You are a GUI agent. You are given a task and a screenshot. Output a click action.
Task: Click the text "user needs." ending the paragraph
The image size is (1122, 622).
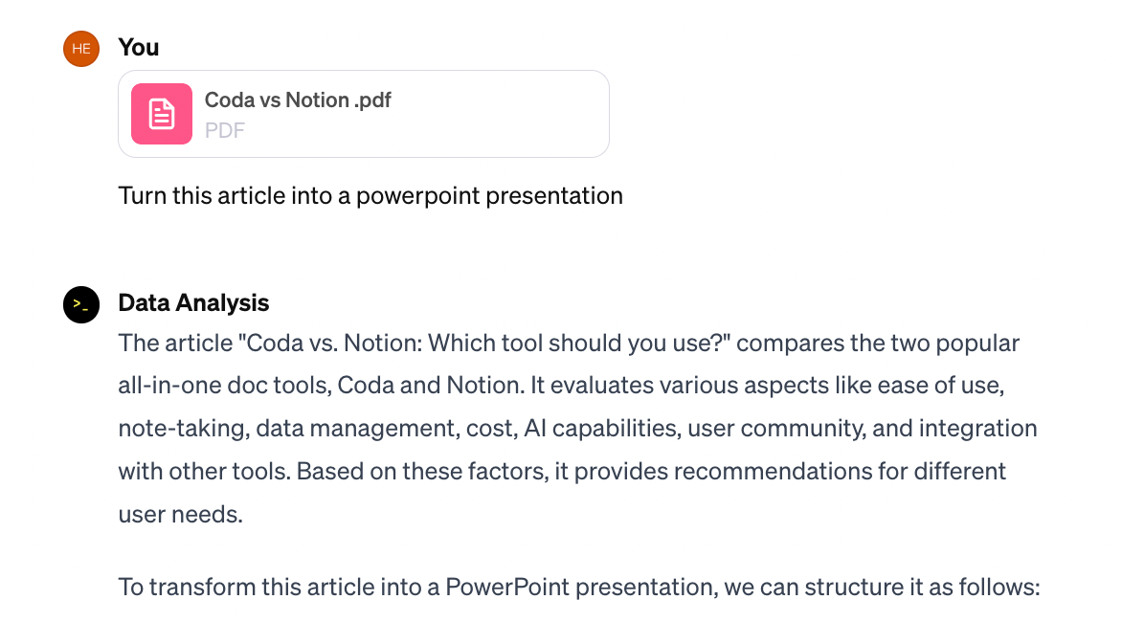point(180,515)
